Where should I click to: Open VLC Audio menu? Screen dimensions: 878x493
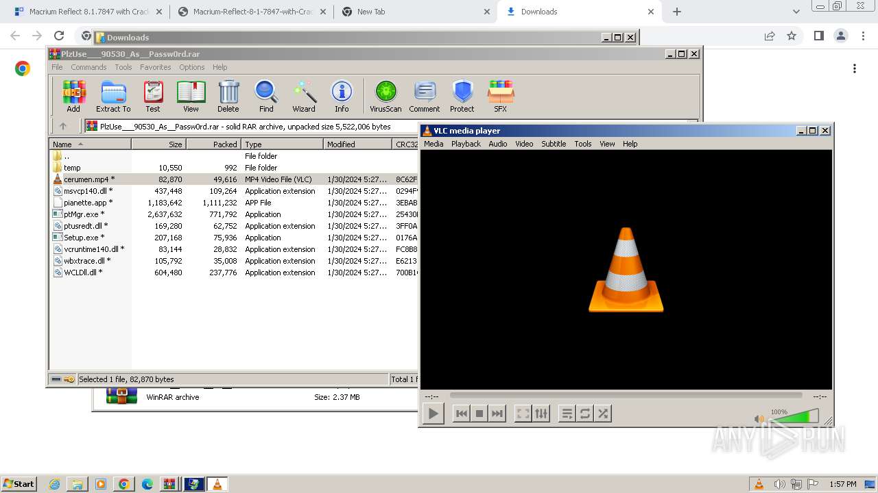pyautogui.click(x=498, y=144)
